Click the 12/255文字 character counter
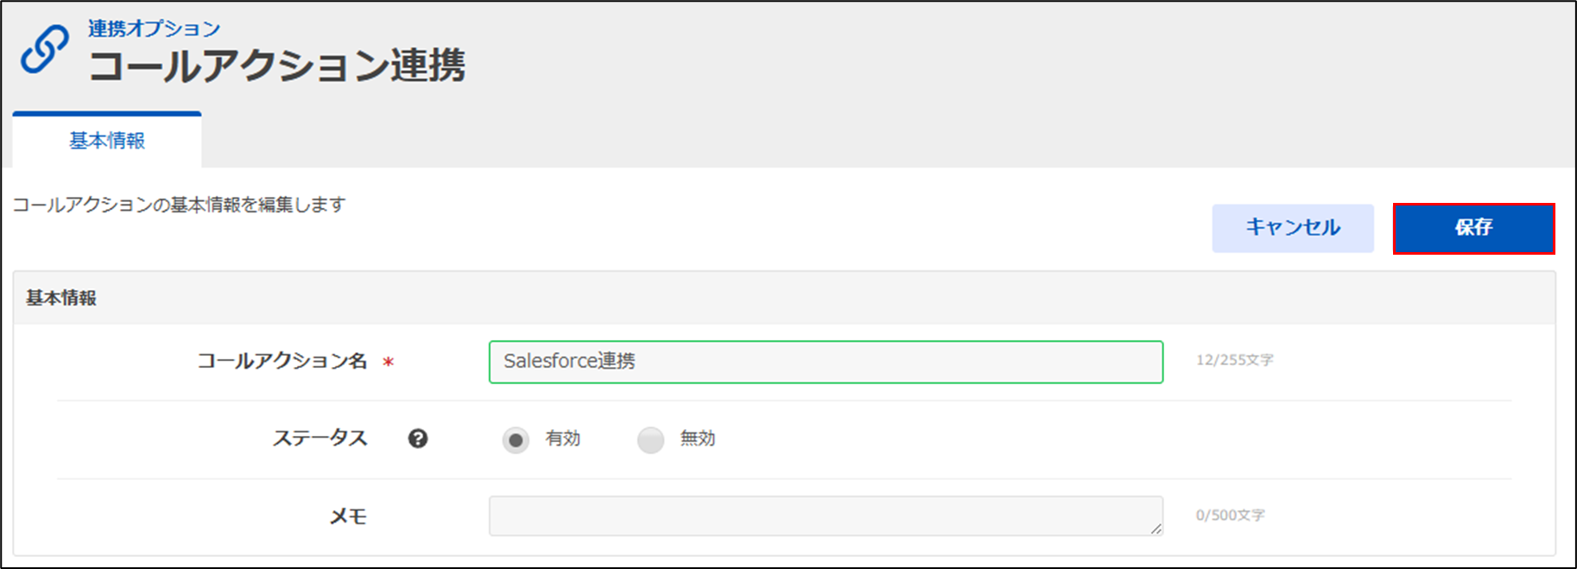The width and height of the screenshot is (1577, 569). (x=1234, y=360)
